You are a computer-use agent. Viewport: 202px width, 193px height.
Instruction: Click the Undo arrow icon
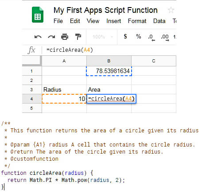(38, 37)
